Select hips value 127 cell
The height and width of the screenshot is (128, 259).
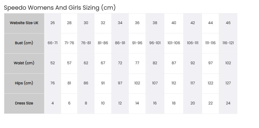[228, 84]
